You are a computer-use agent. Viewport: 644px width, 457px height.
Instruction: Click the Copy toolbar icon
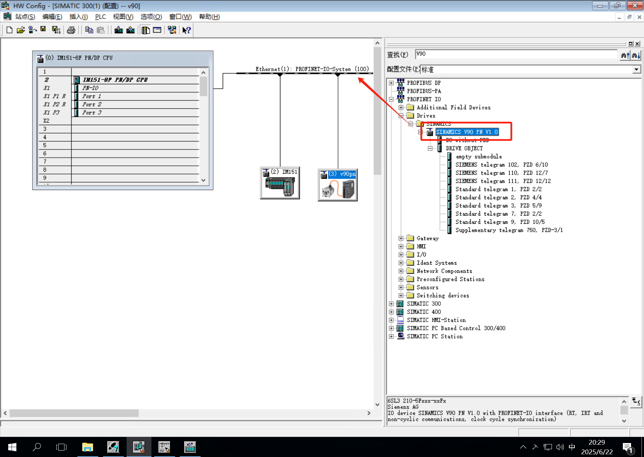89,30
